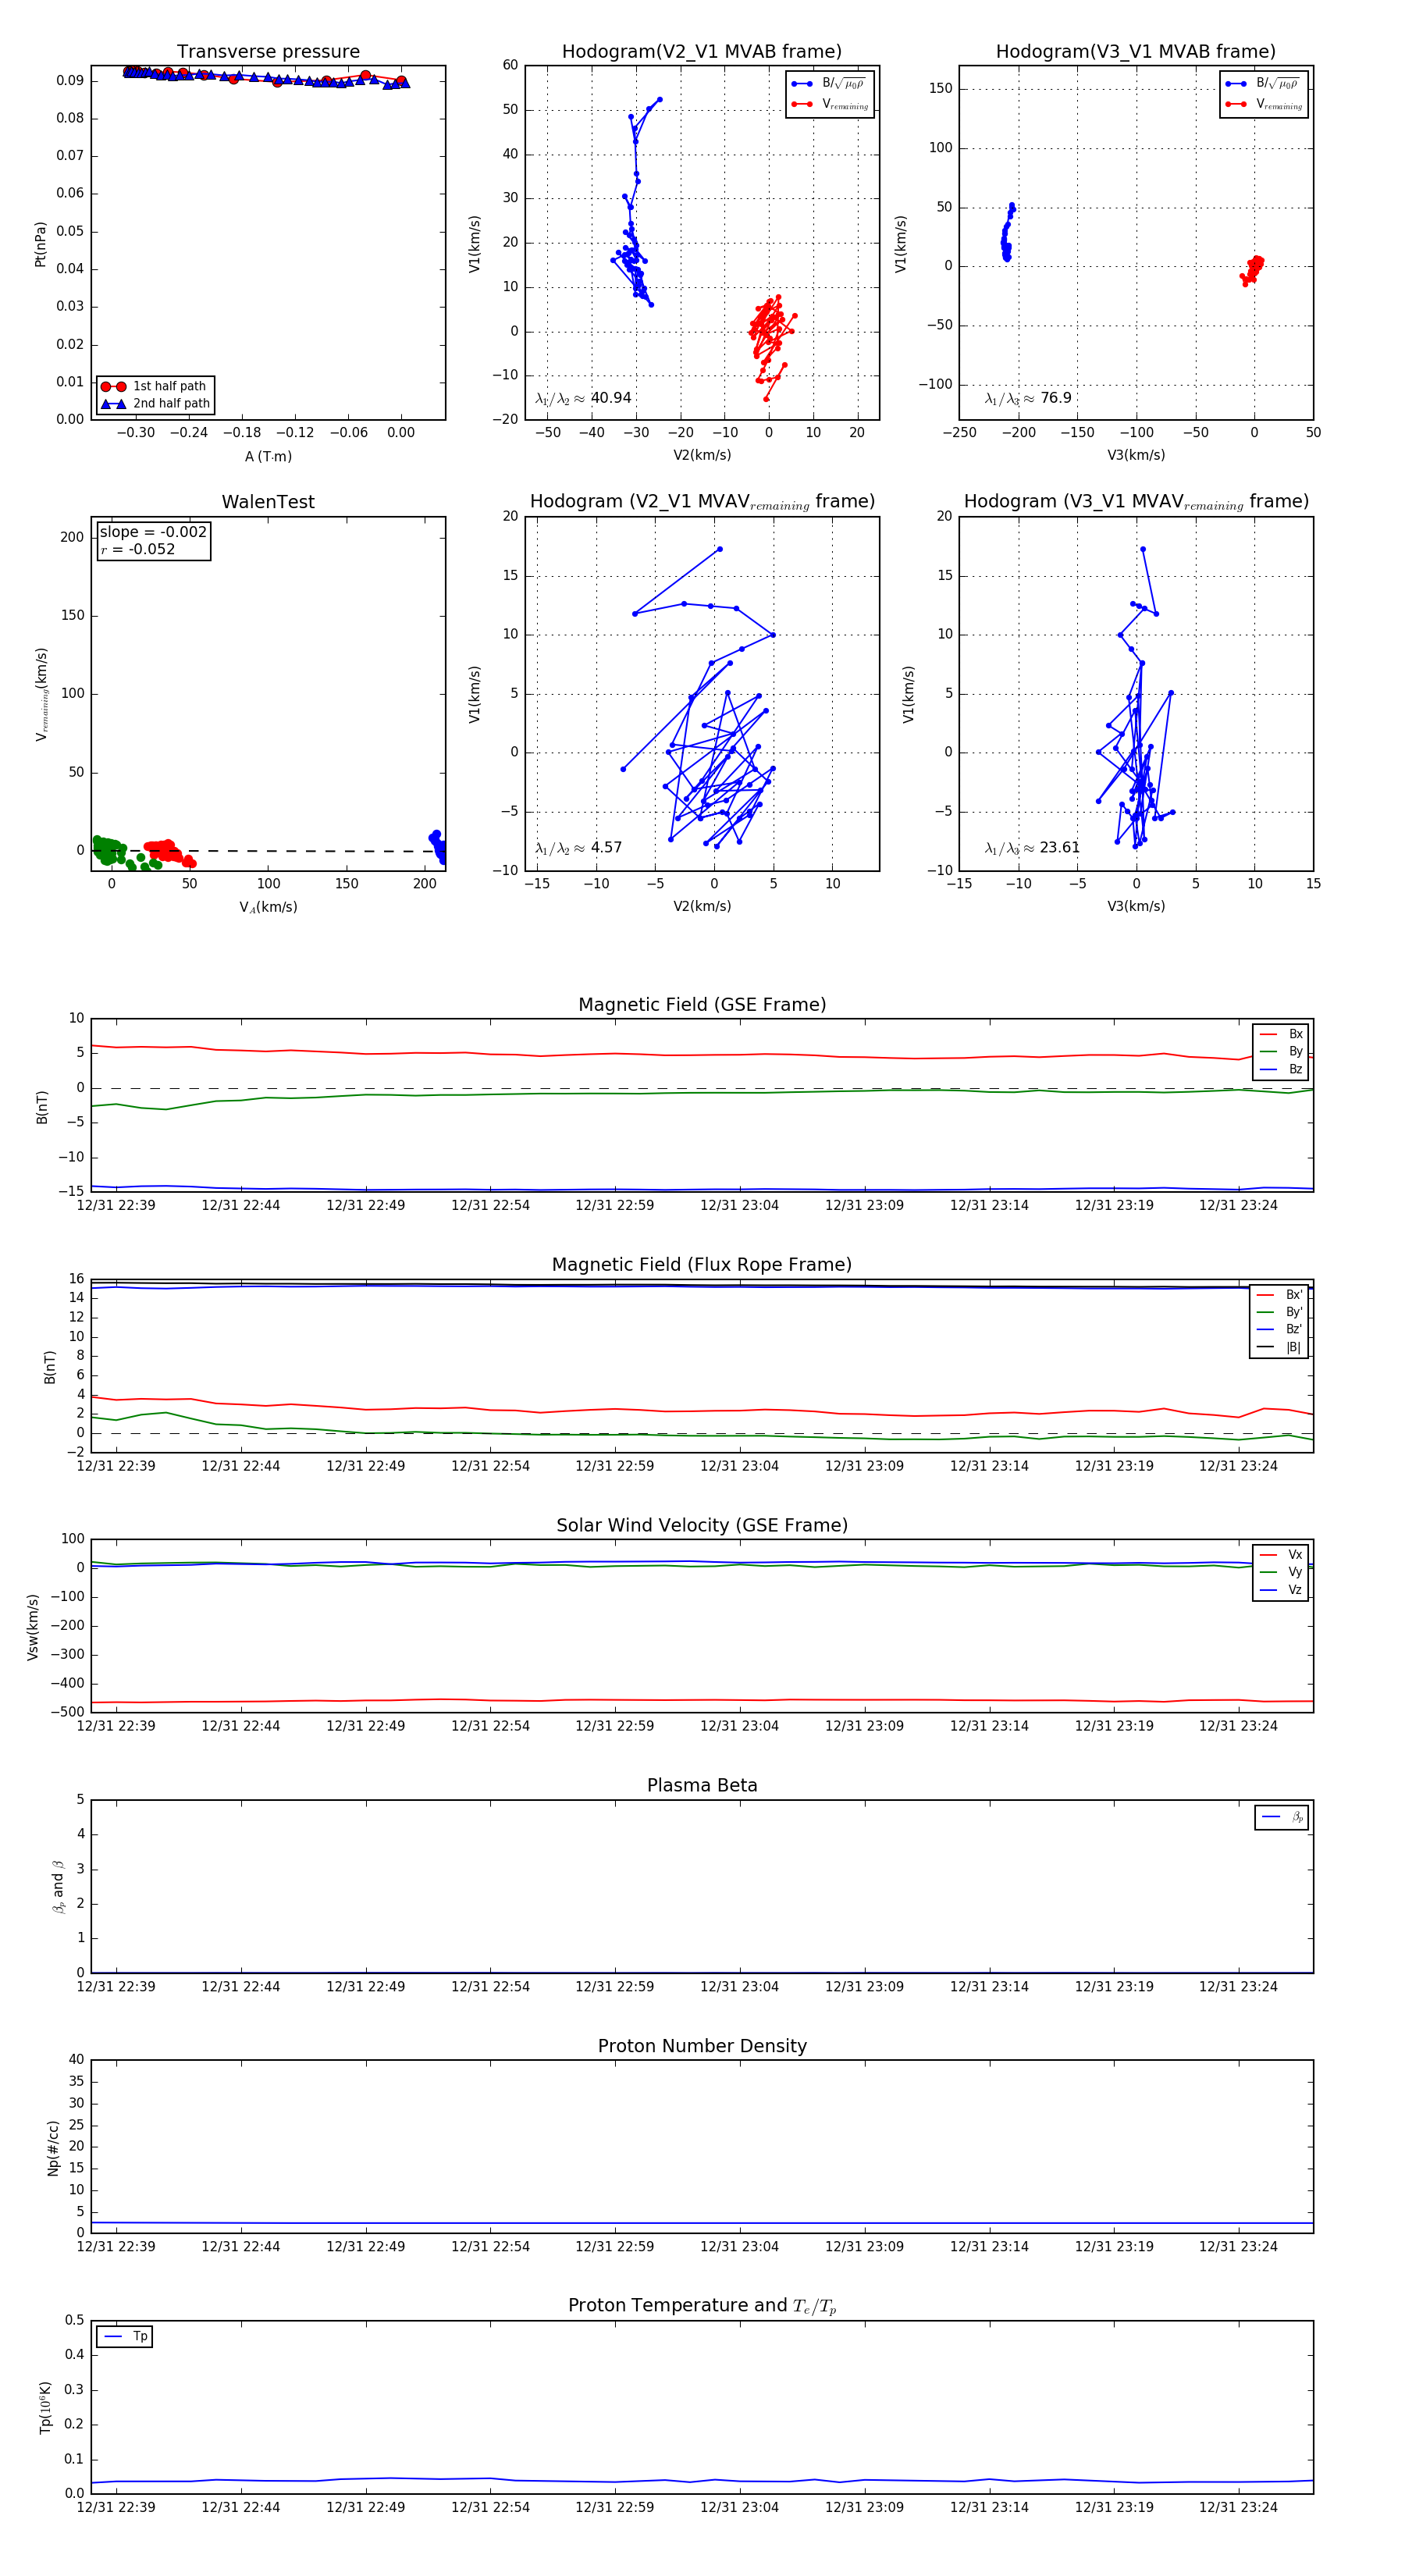
Task: Click the 'Np(#/cc)' y-axis label
Action: (x=53, y=2148)
